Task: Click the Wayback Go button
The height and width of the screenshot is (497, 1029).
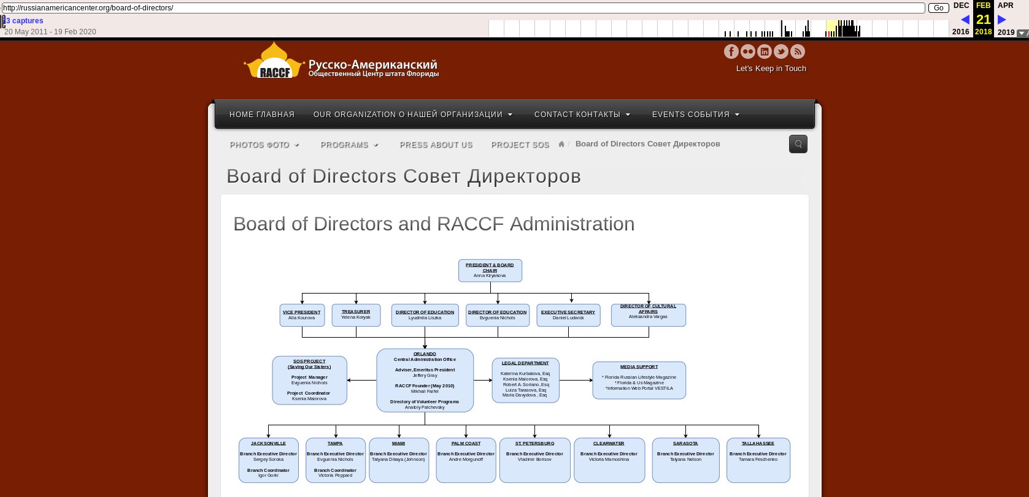Action: [938, 8]
